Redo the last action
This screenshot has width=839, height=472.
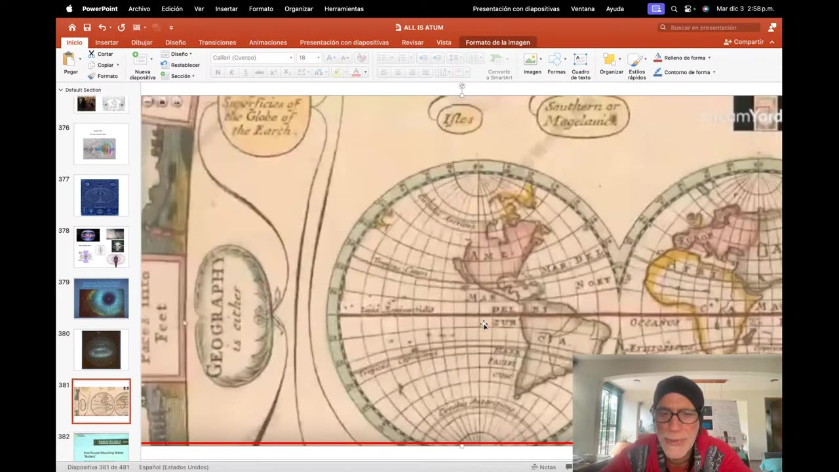coord(121,28)
